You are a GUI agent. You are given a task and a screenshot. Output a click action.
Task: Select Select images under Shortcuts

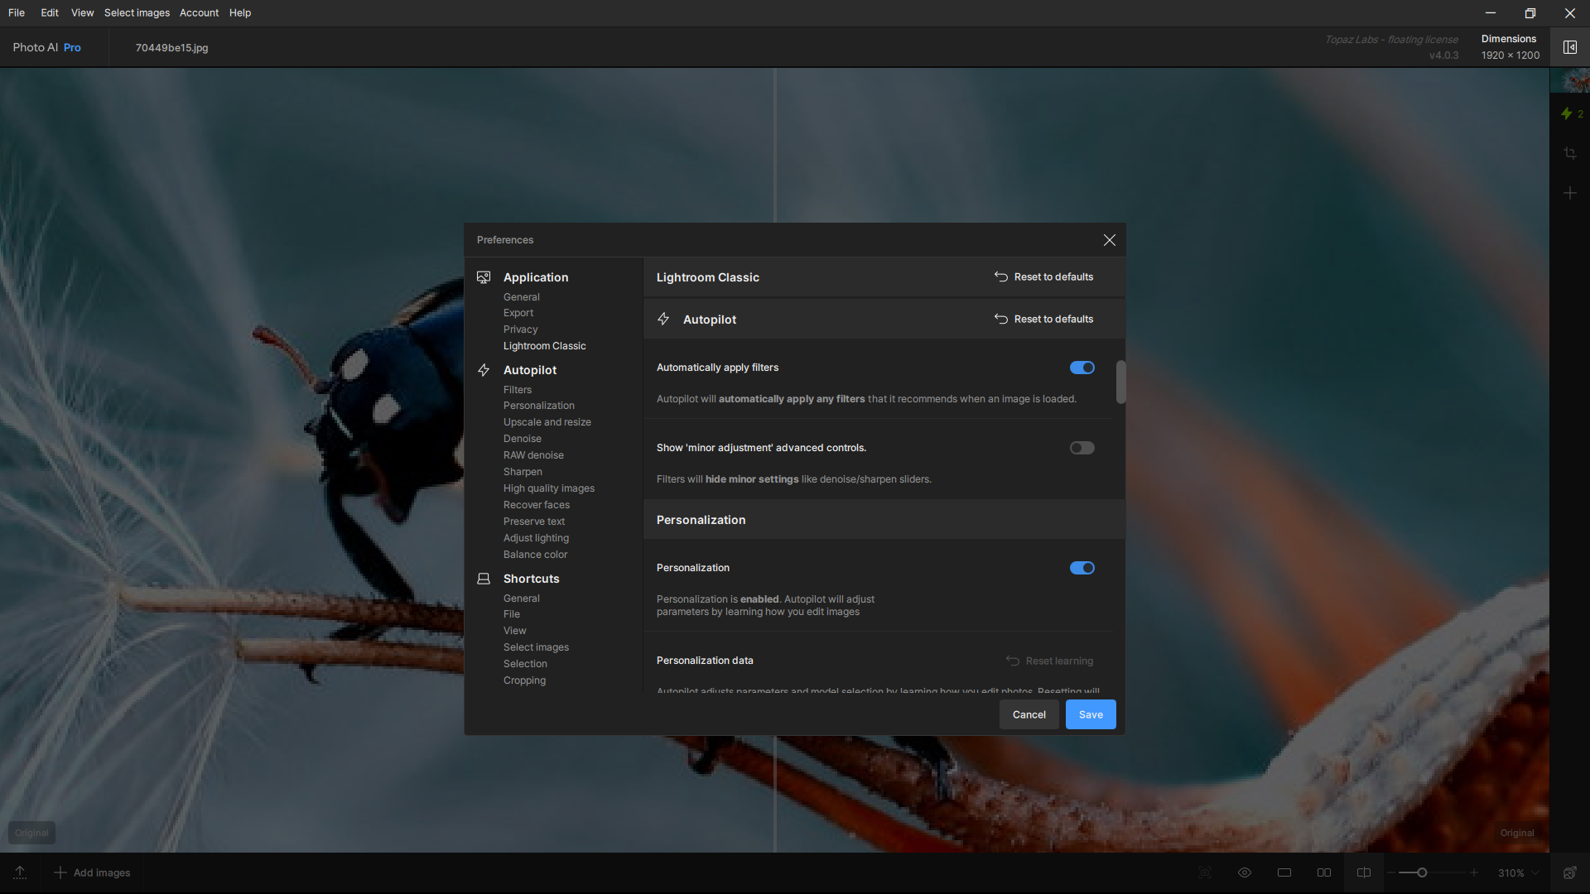point(536,646)
